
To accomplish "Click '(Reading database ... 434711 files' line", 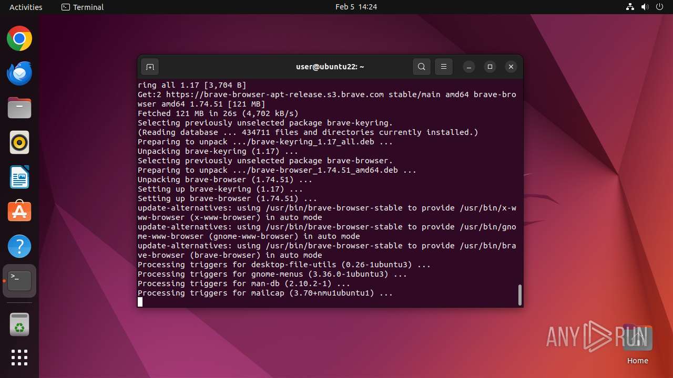I will click(308, 132).
